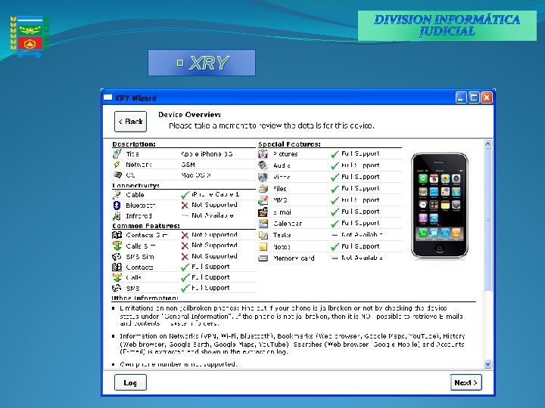Maximize the XRY Wizard window
This screenshot has height=408, width=545.
(473, 97)
